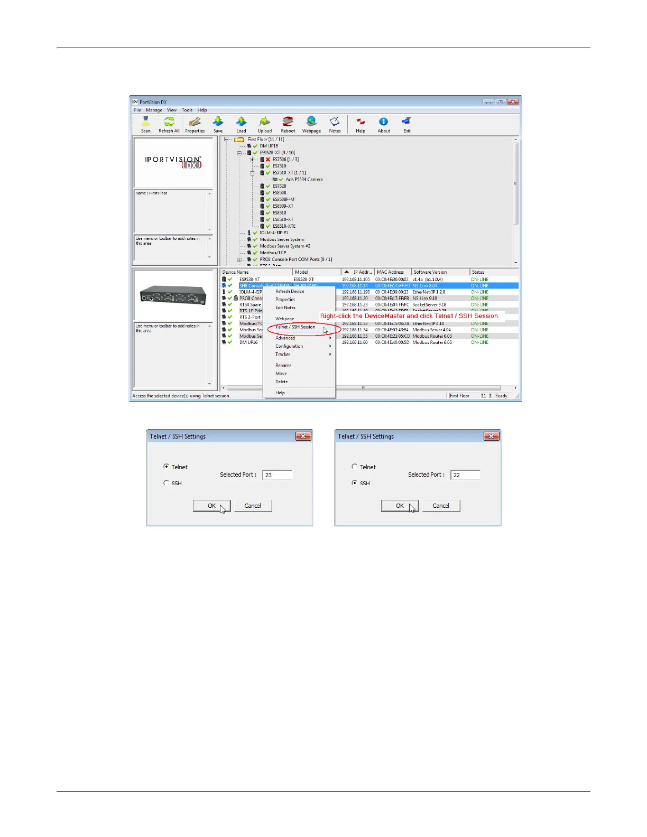Click the device icon in DM UP16 list row

coord(224,342)
